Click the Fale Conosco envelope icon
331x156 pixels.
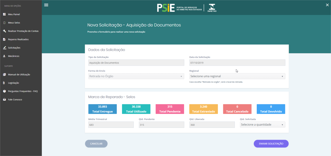(4, 100)
